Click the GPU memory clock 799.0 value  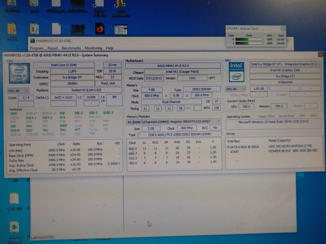coord(279,106)
